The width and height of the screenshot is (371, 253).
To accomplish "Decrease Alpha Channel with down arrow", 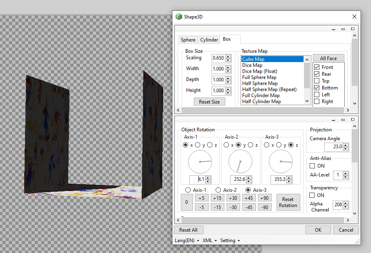I will (346, 207).
